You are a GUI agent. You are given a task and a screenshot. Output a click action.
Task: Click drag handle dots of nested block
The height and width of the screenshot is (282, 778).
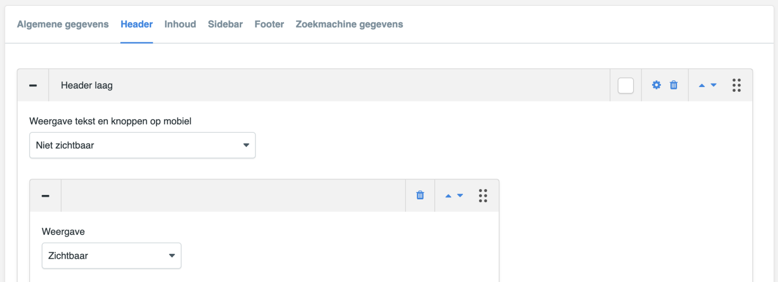point(483,195)
